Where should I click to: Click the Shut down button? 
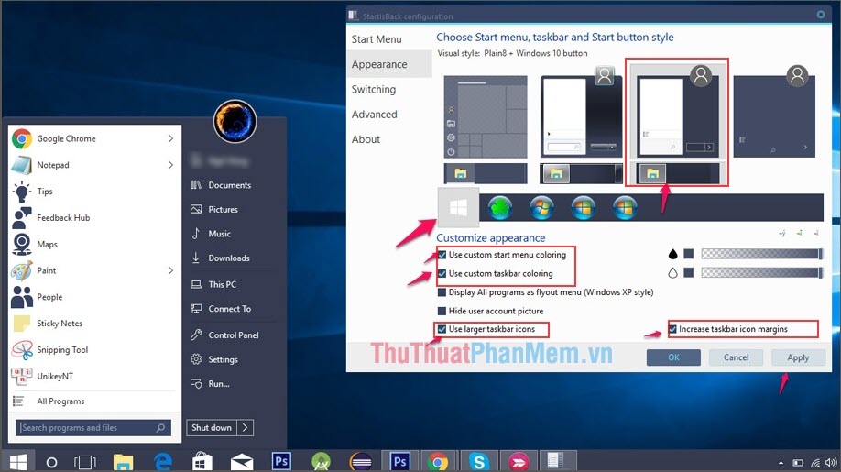[212, 427]
